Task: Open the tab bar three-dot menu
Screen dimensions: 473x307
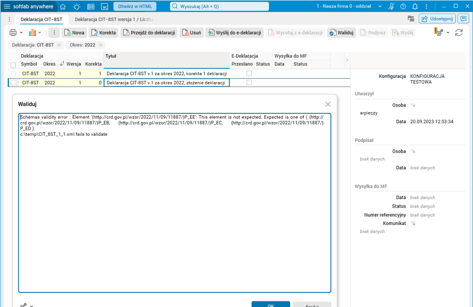Action: point(10,19)
